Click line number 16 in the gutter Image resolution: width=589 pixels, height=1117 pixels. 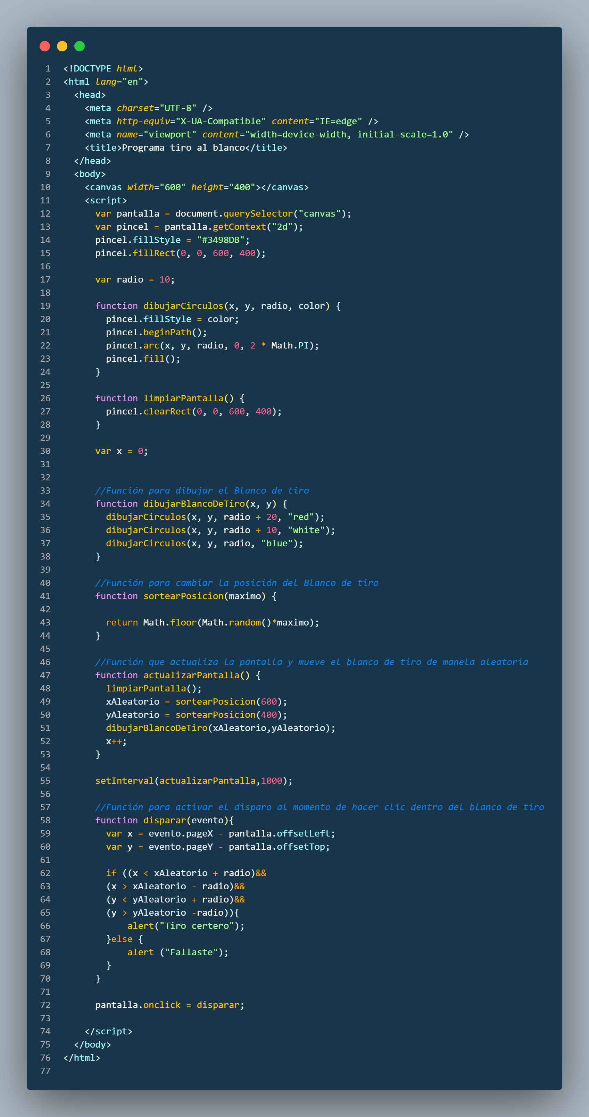tap(45, 266)
